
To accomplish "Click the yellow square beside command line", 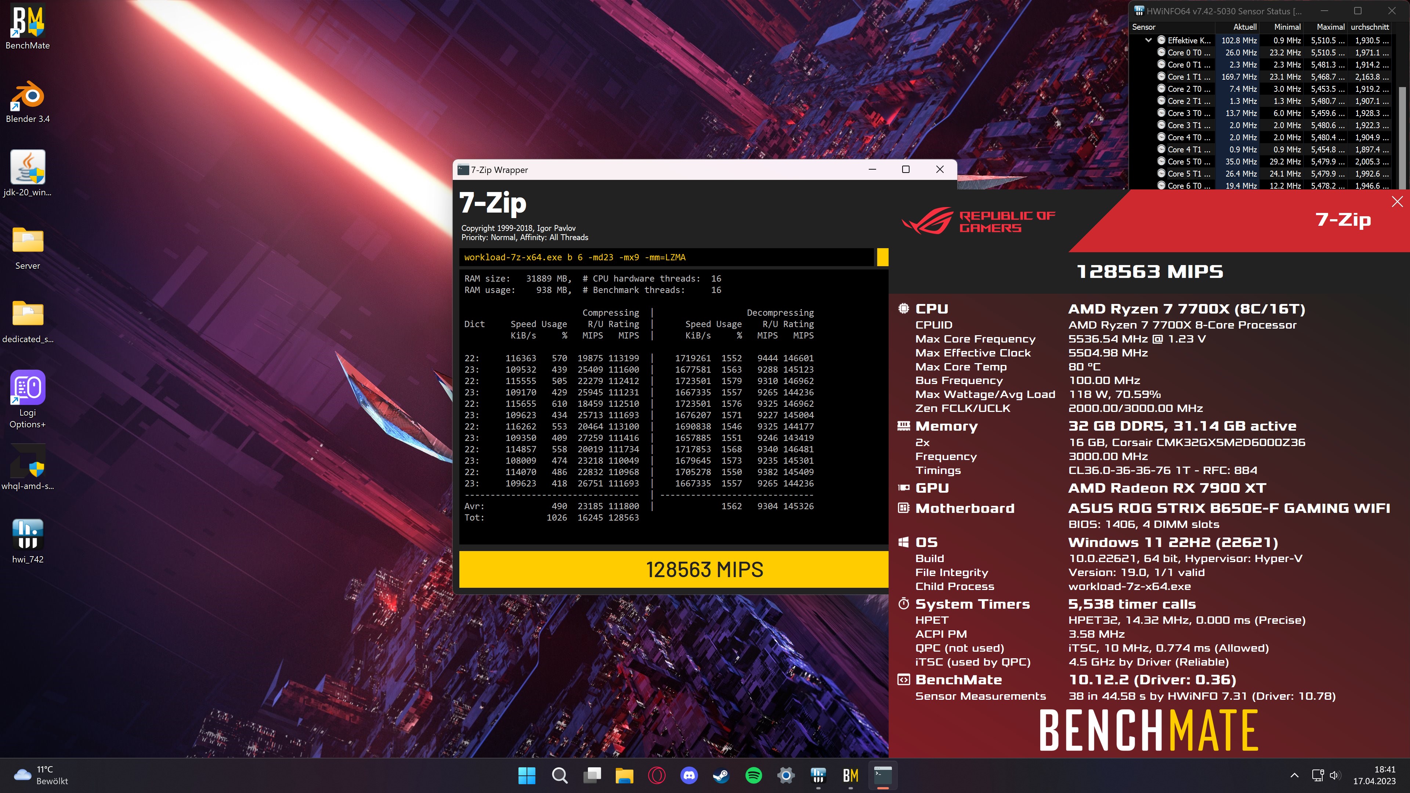I will (882, 257).
